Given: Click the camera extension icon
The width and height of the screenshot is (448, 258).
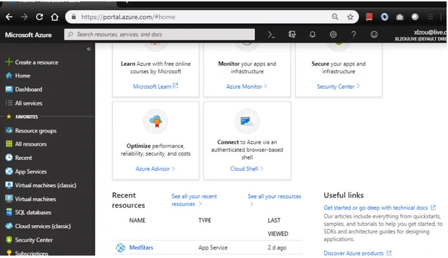Looking at the screenshot, I should point(399,17).
